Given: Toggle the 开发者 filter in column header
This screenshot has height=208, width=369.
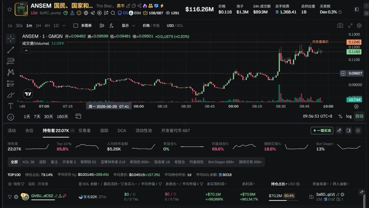Looking at the screenshot, I should pyautogui.click(x=43, y=184).
